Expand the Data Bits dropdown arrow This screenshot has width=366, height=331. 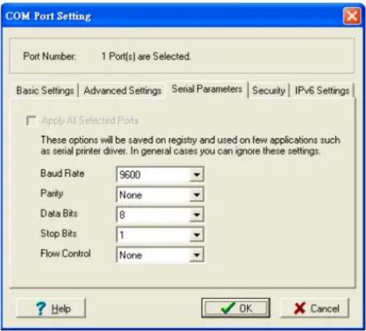[x=196, y=214]
